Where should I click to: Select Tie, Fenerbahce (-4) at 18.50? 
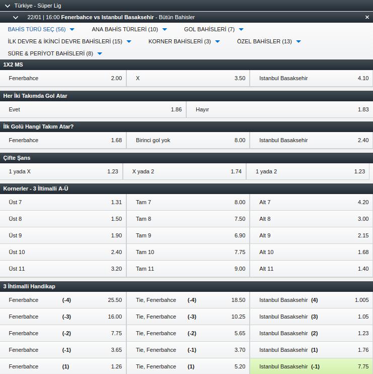pos(188,300)
